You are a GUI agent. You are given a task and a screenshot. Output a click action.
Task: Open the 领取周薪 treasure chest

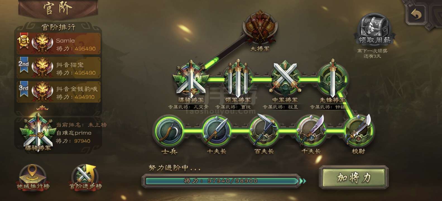click(374, 29)
